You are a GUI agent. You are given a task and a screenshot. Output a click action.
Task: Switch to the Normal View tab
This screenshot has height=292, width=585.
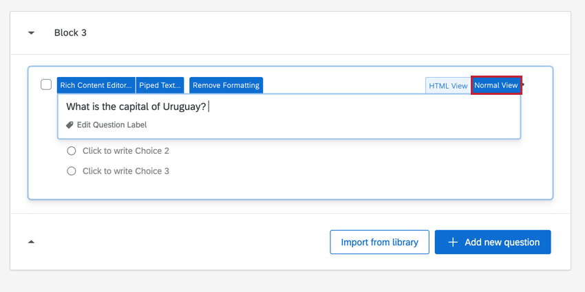(496, 86)
